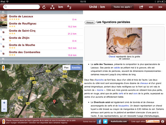
Task: Tap the placeholder icon beside Grotte de Zhijin
Action: pos(3,39)
